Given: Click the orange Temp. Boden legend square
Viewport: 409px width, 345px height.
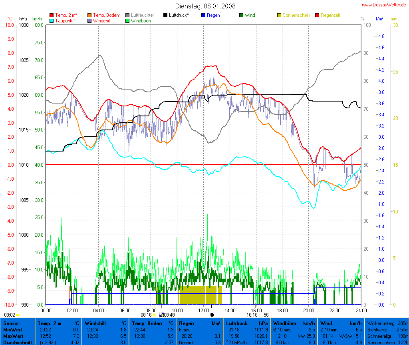Looking at the screenshot, I should (x=89, y=15).
